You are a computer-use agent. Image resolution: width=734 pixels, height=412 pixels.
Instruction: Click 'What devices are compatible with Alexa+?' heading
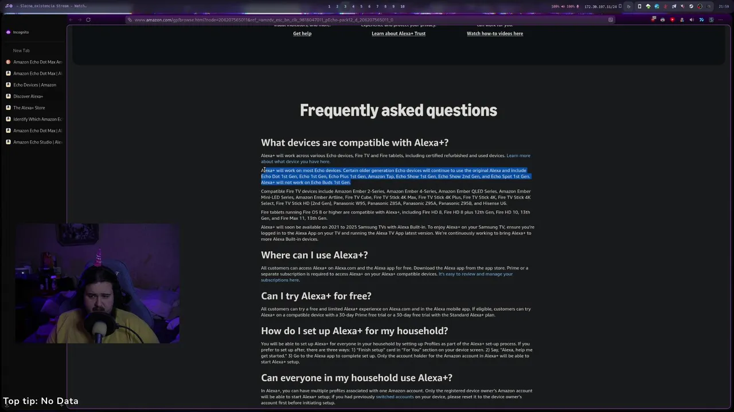354,142
